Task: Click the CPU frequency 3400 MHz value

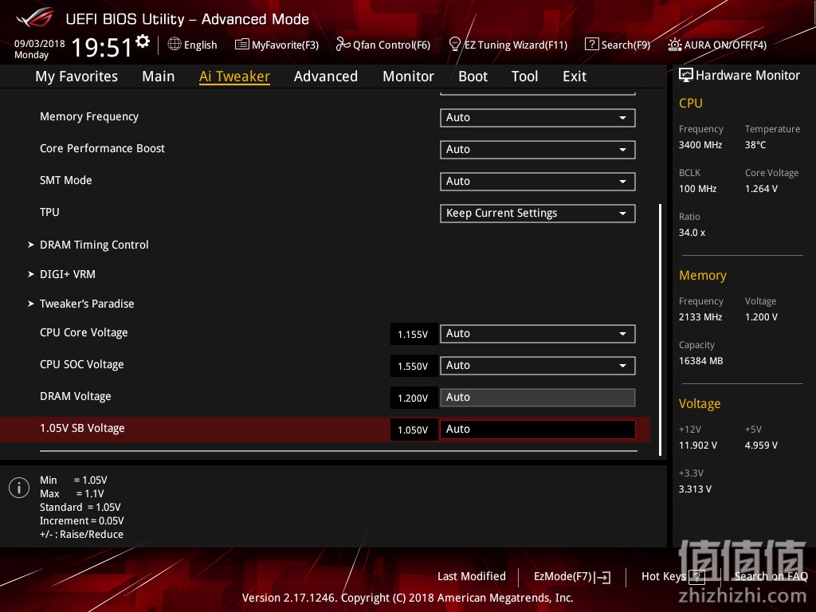Action: tap(700, 145)
